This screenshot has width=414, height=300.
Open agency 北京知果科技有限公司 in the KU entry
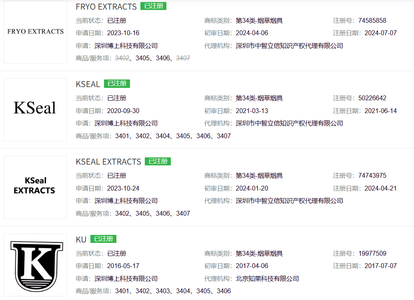point(267,278)
